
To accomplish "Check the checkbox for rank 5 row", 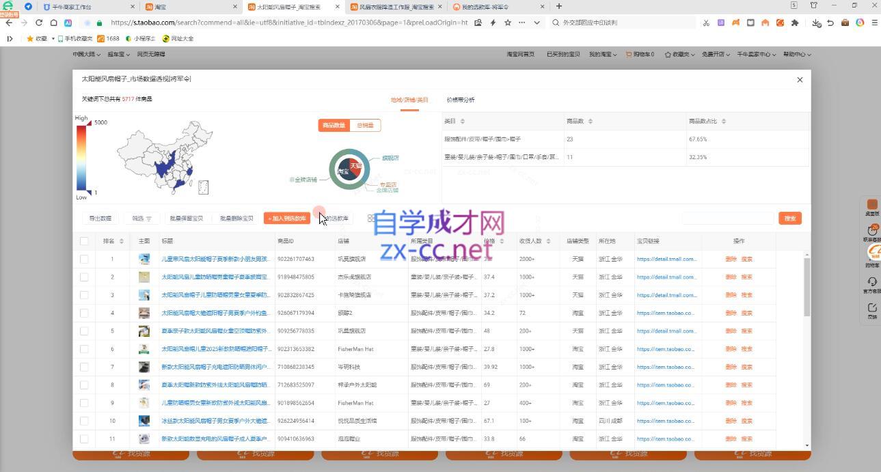I will [84, 331].
